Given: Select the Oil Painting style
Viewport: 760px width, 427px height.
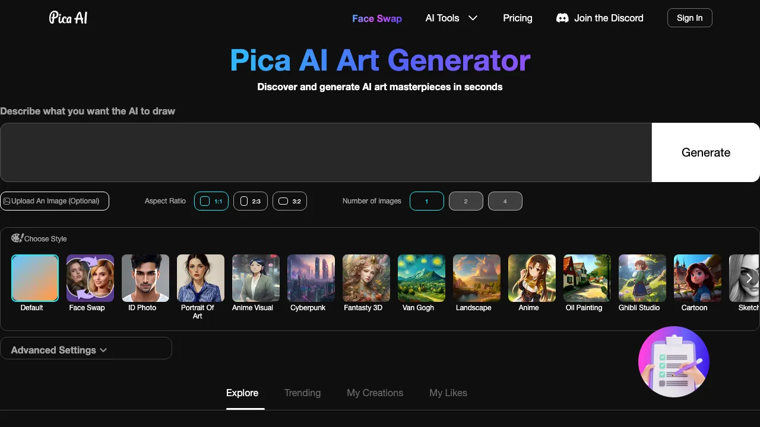Looking at the screenshot, I should click(x=587, y=278).
